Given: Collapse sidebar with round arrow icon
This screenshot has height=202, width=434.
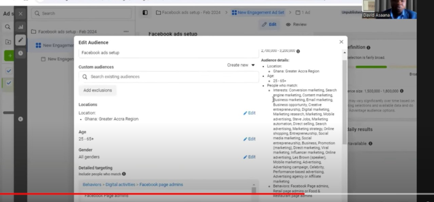Looking at the screenshot, I should click(20, 119).
